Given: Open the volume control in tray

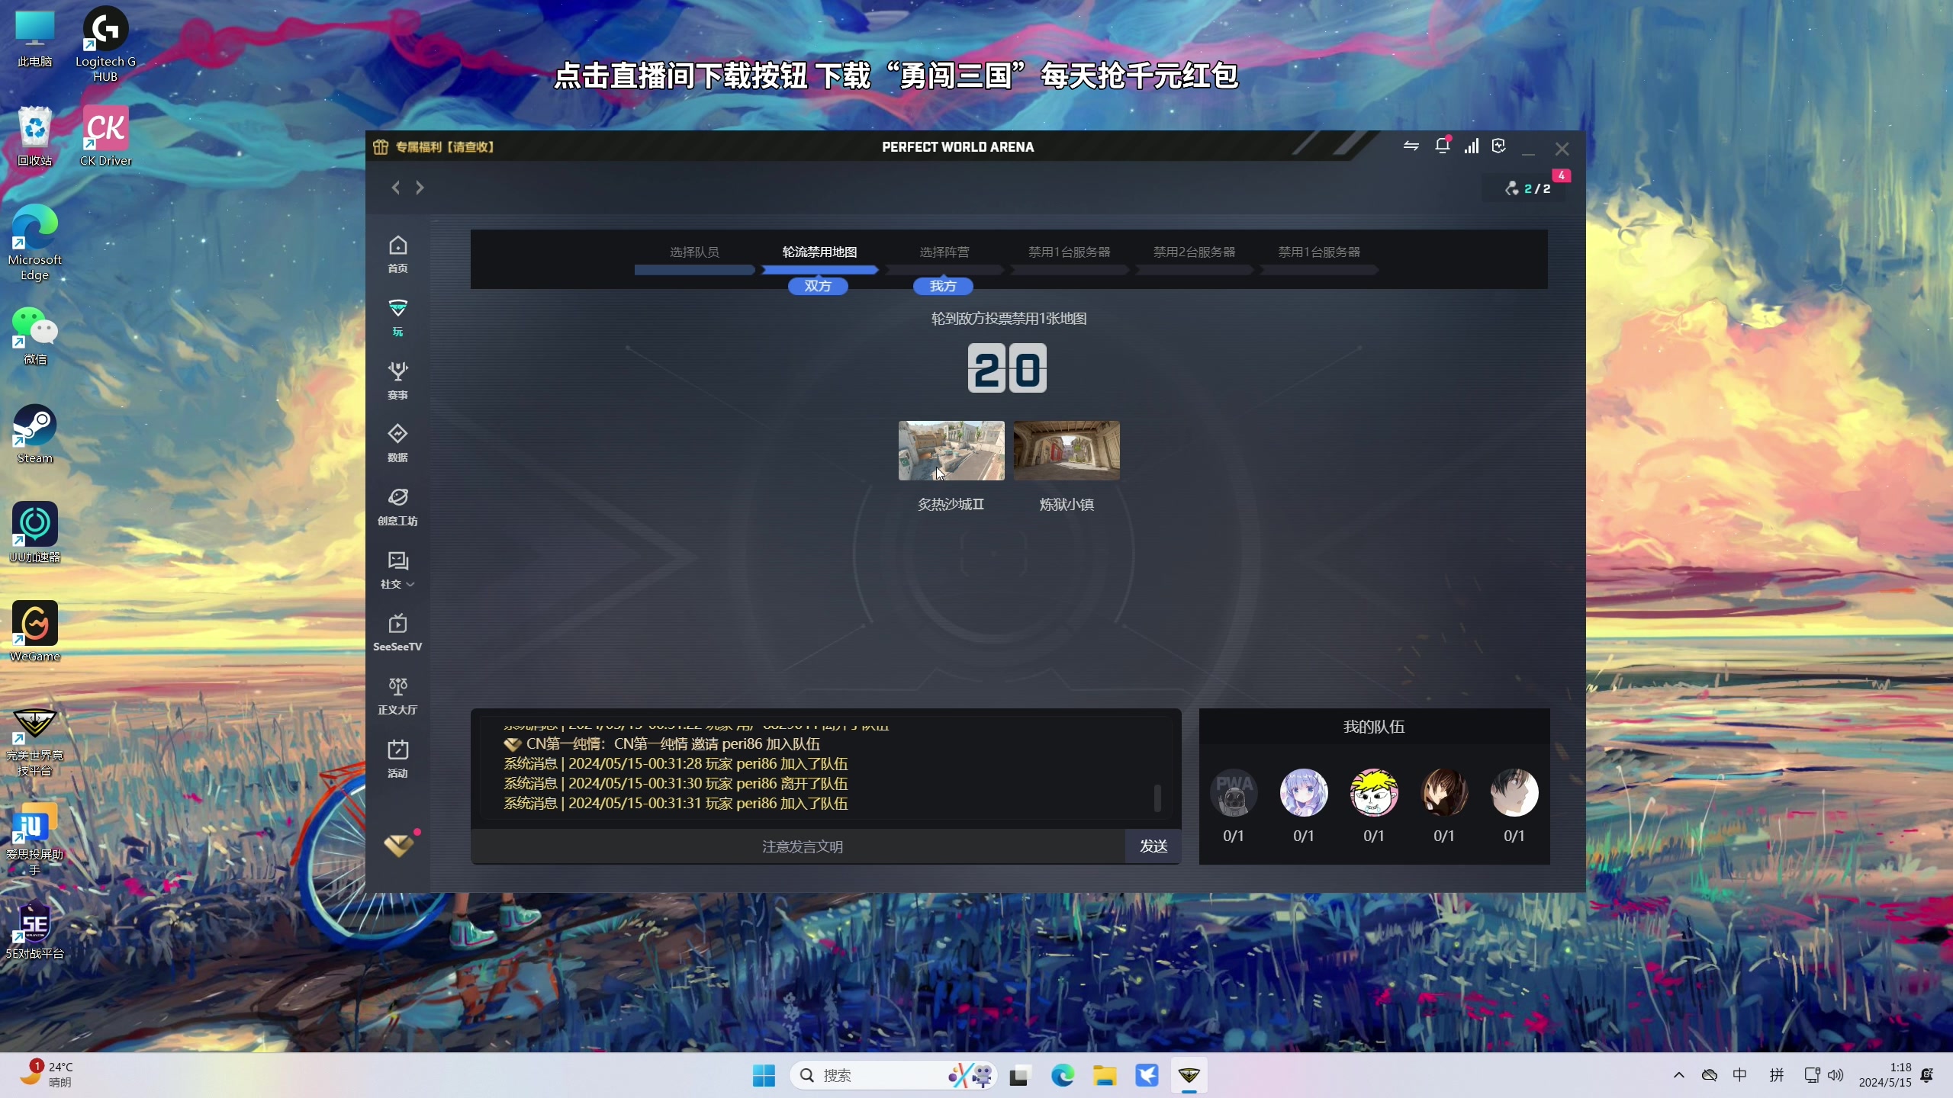Looking at the screenshot, I should coord(1836,1075).
